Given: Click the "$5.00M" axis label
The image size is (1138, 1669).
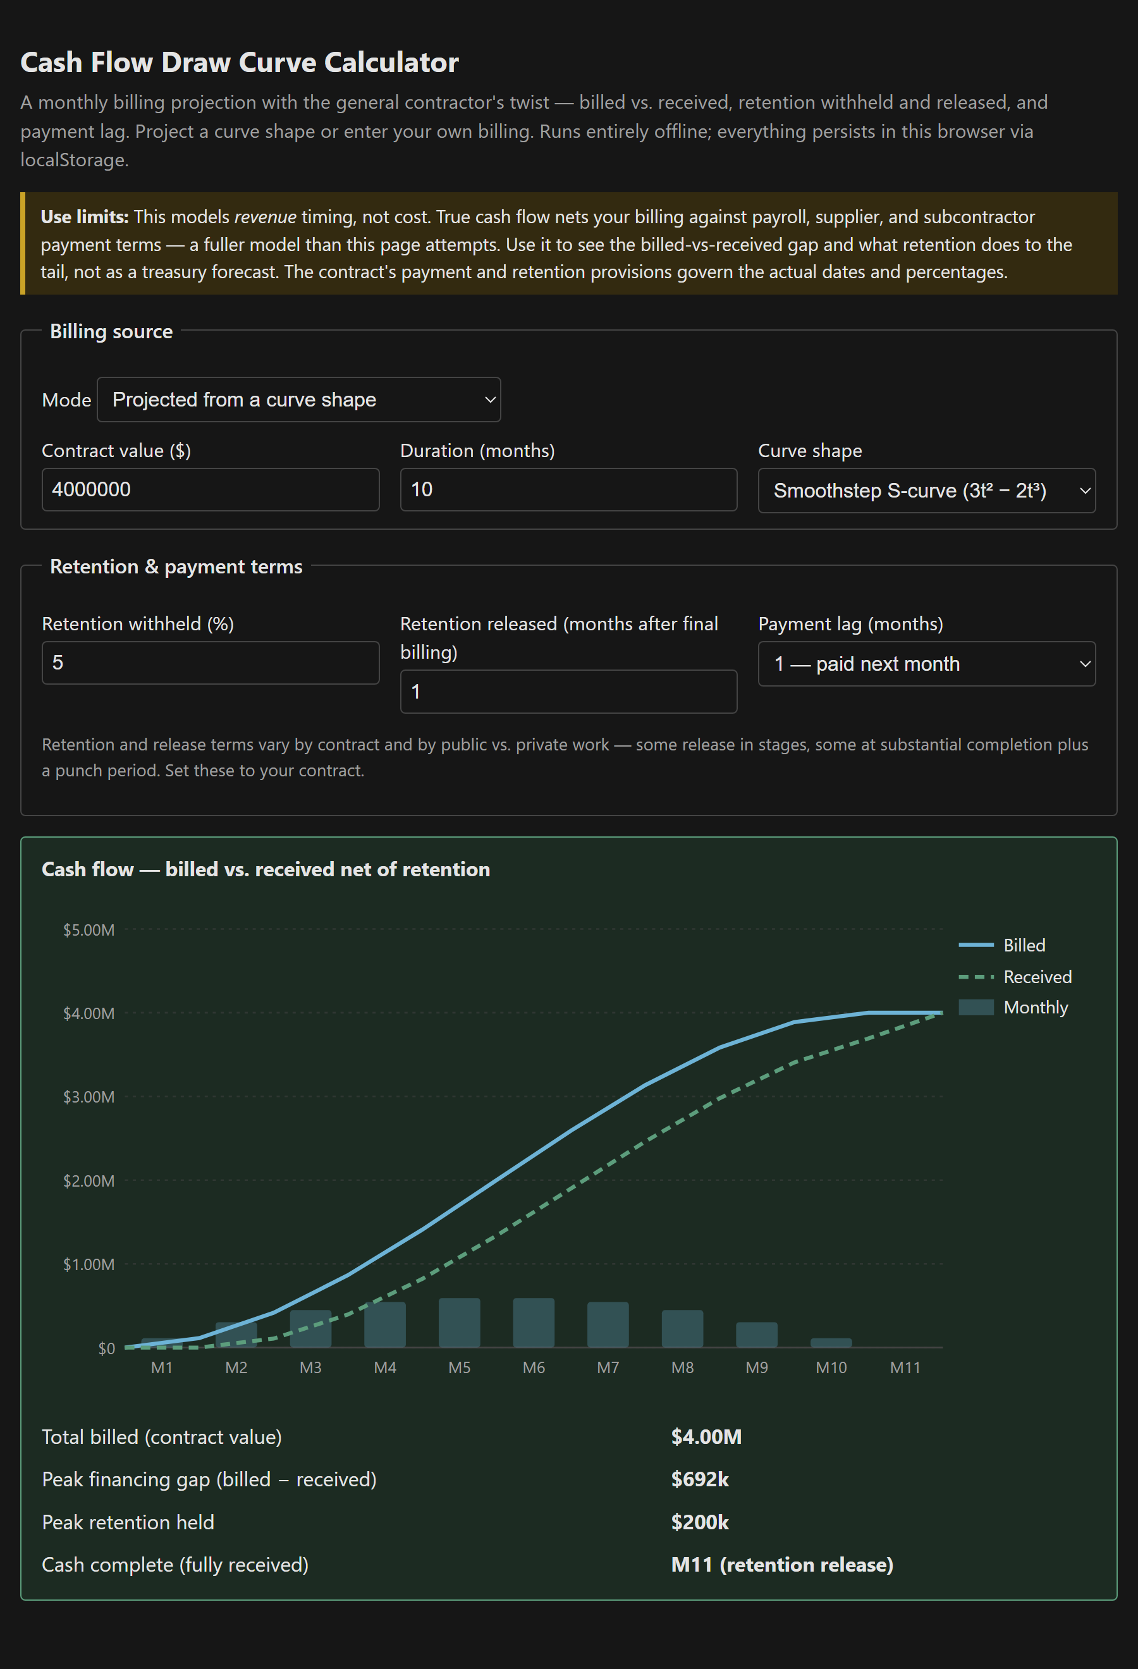Looking at the screenshot, I should pos(89,930).
